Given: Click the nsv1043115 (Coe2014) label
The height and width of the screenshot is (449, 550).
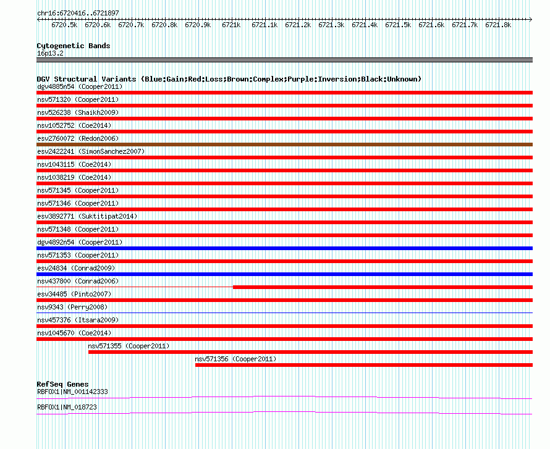Looking at the screenshot, I should (x=74, y=164).
